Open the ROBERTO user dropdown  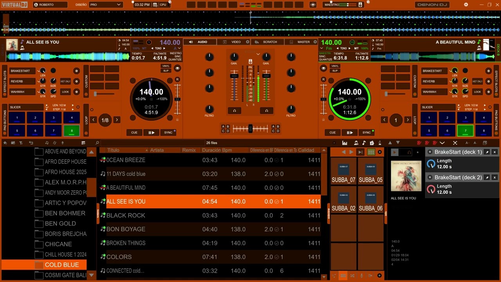tap(50, 5)
